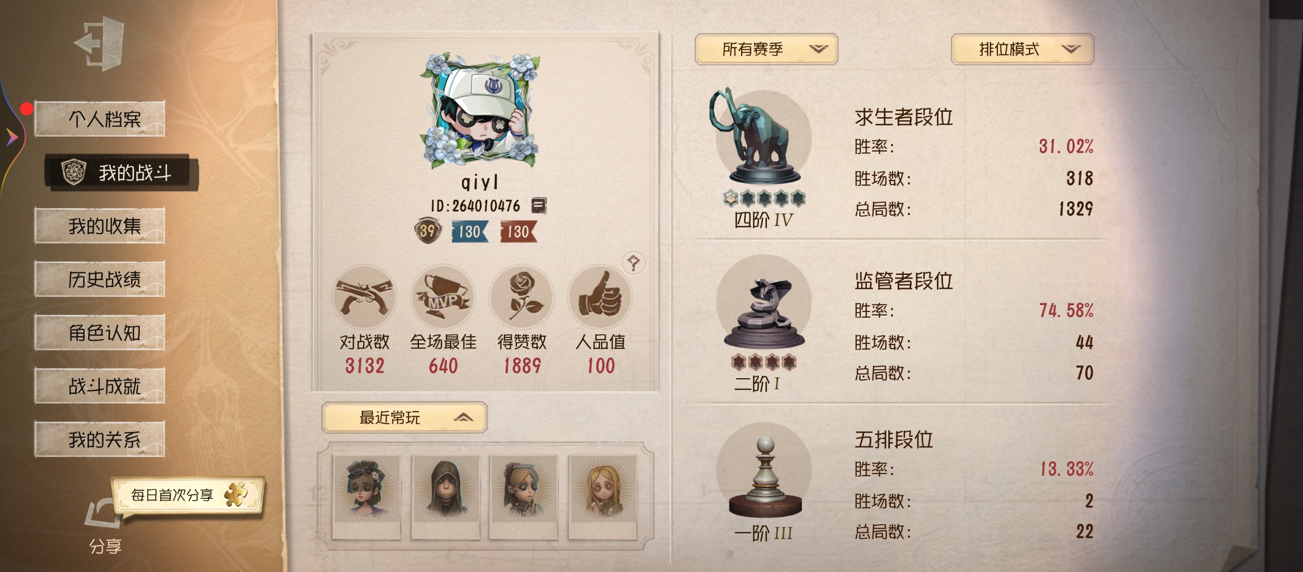Tap the rose 得赞数 icon
1303x572 pixels.
point(522,297)
